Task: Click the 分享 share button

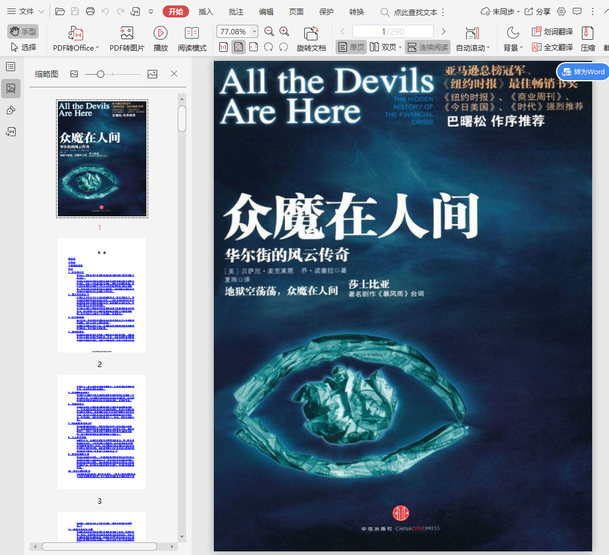Action: [537, 11]
